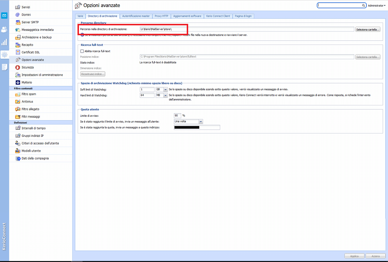Switch to the Proxy HTTP tab
This screenshot has width=388, height=262.
pos(161,16)
